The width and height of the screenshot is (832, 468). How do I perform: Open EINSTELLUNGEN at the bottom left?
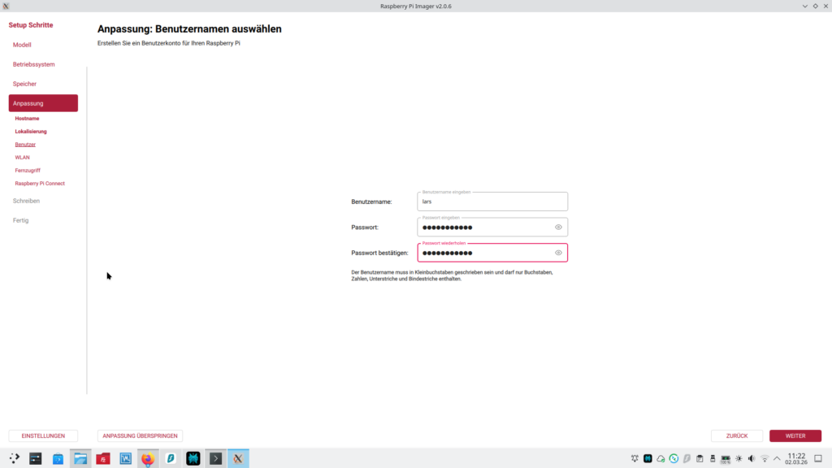tap(43, 435)
